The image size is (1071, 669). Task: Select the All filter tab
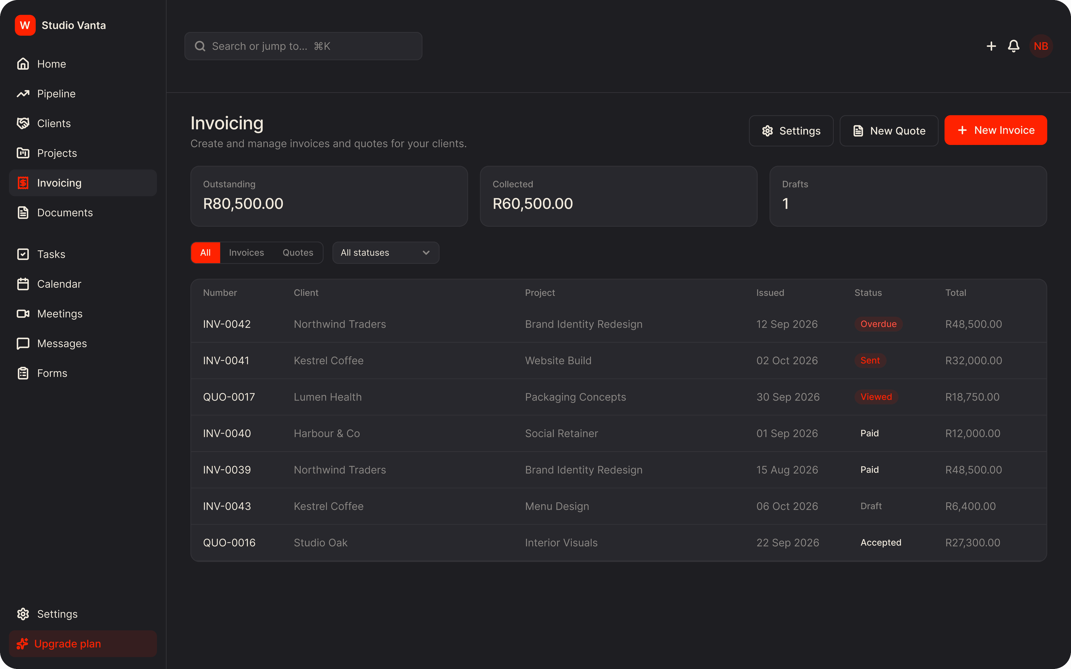[205, 253]
